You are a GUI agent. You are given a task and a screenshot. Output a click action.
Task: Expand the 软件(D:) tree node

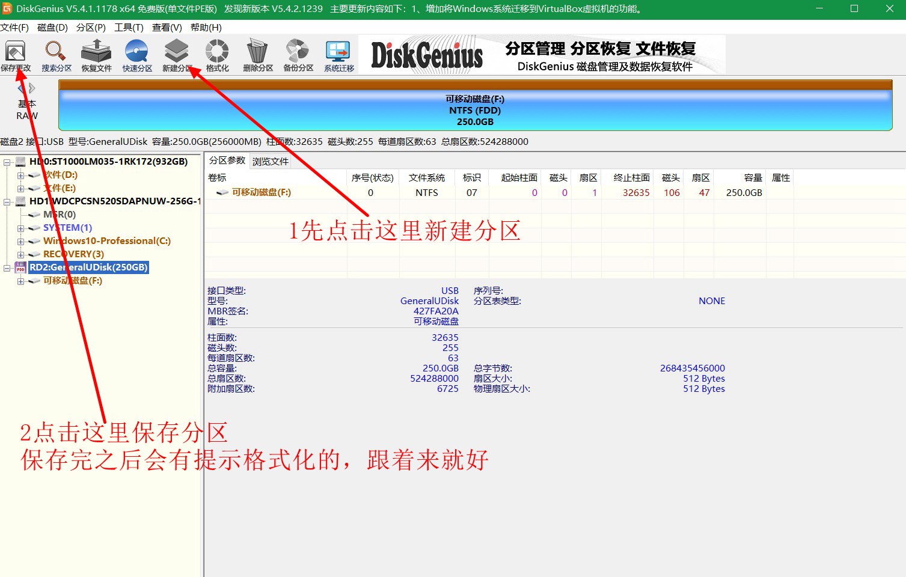coord(20,176)
